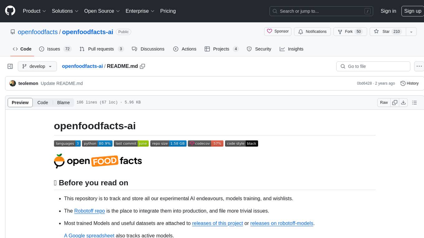Open the Pricing page
Screen dimensions: 424x238
click(168, 11)
